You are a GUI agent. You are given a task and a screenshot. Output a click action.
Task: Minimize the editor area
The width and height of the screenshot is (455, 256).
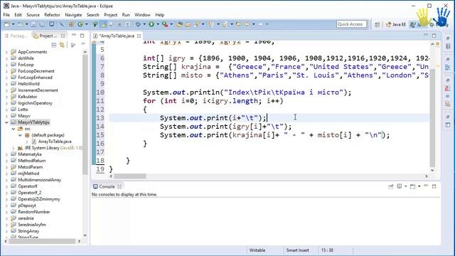(x=426, y=36)
